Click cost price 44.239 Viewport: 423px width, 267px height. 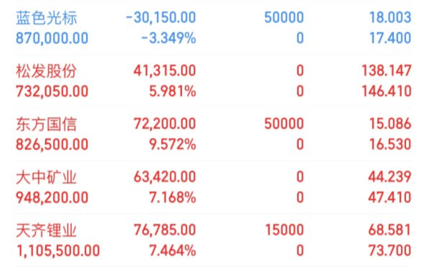tap(390, 177)
